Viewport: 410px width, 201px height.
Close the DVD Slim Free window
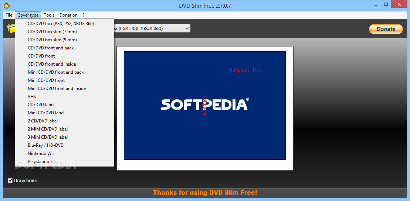399,4
